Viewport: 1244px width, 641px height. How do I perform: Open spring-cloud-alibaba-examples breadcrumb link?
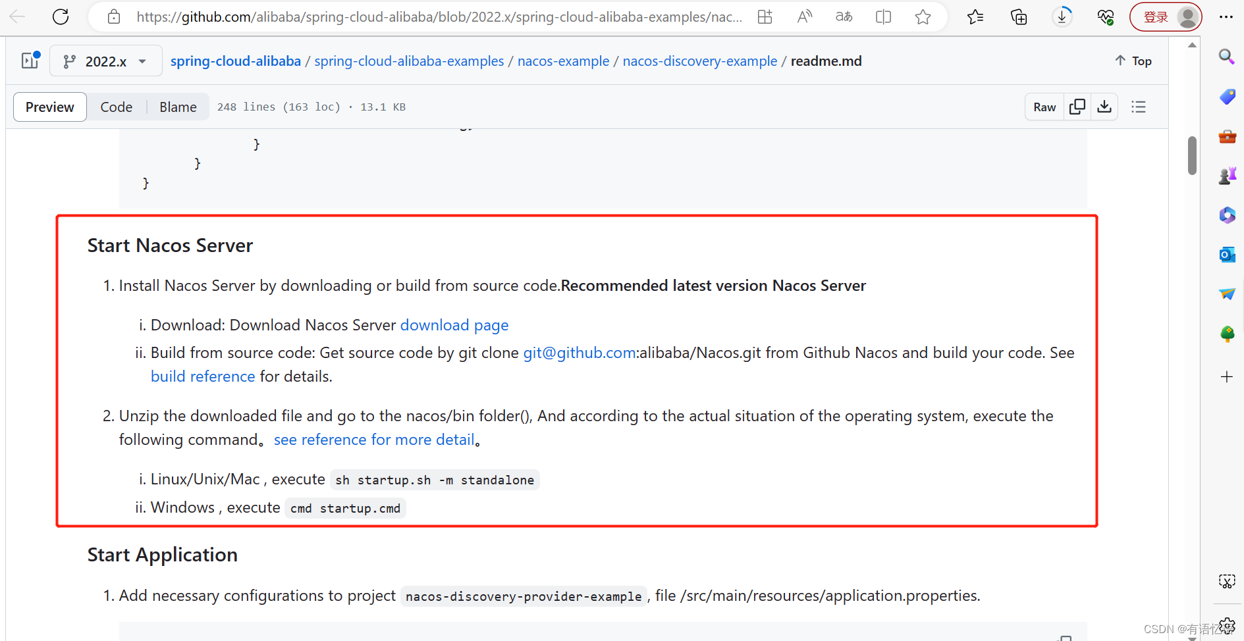point(409,61)
